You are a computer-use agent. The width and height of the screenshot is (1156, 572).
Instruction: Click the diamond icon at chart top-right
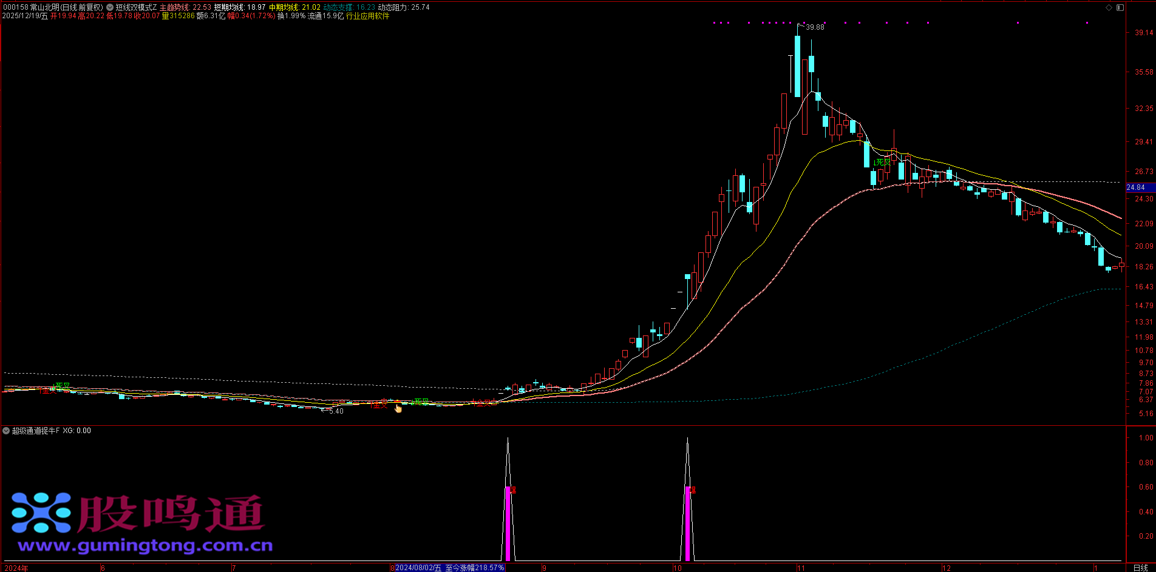click(1109, 7)
